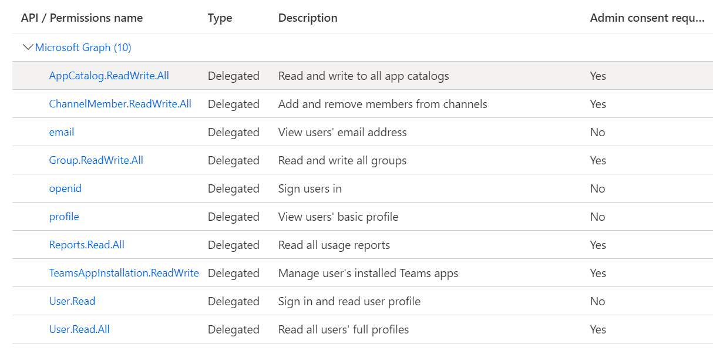The height and width of the screenshot is (354, 713).
Task: Open the email permission details
Action: coord(61,132)
